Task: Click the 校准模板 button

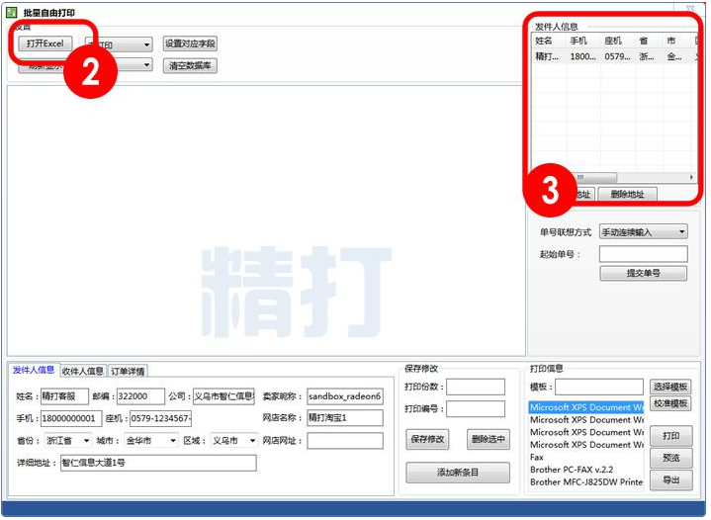Action: (670, 403)
